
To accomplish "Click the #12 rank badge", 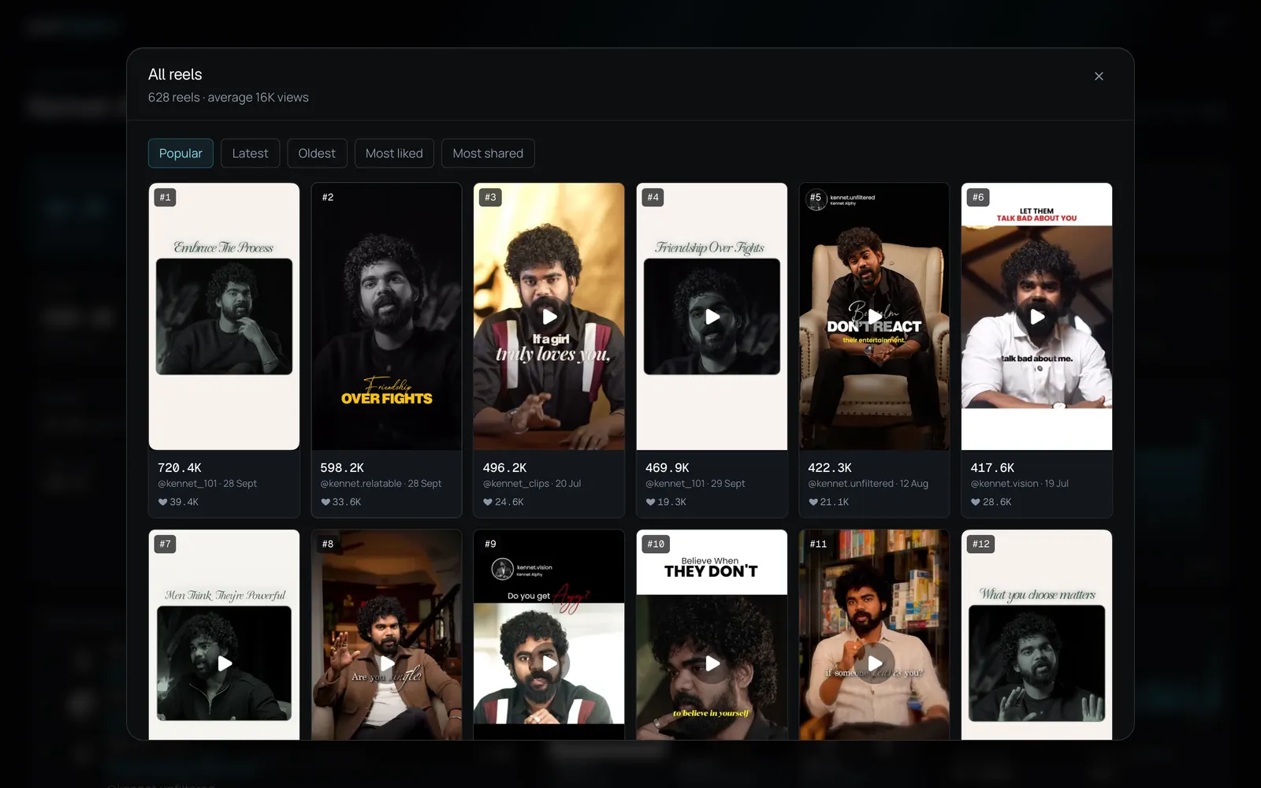I will [980, 544].
